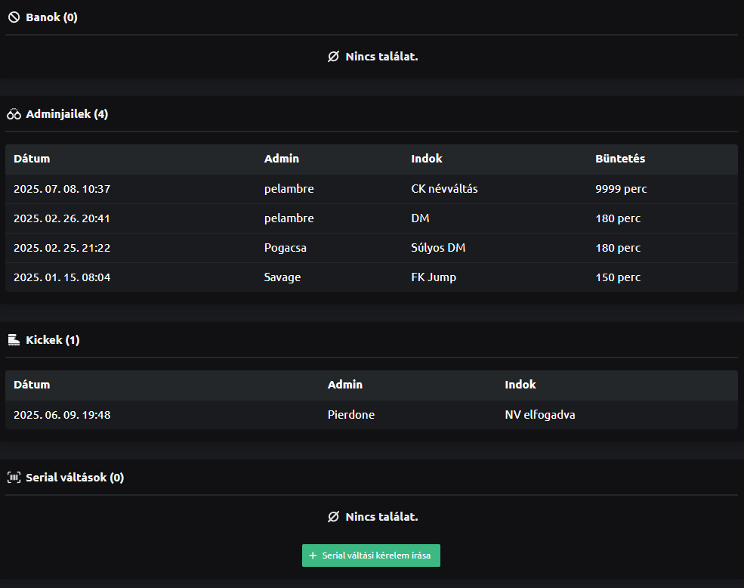
Task: Click the boot icon beside Kickek
Action: tap(14, 340)
